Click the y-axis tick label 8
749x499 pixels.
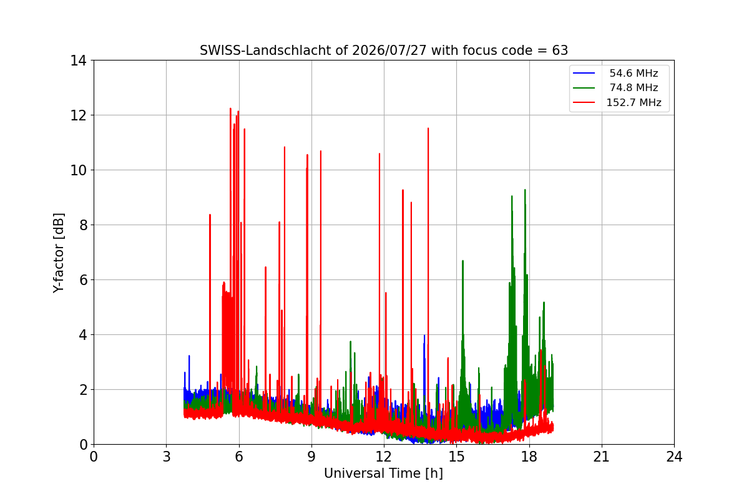82,225
